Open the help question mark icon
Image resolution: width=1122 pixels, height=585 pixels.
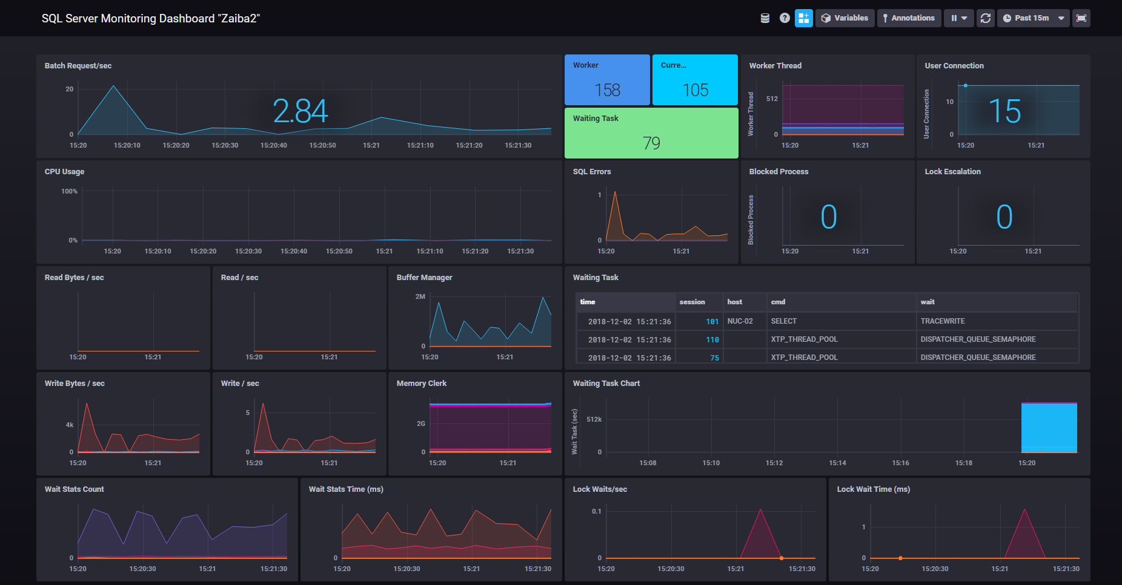[785, 18]
